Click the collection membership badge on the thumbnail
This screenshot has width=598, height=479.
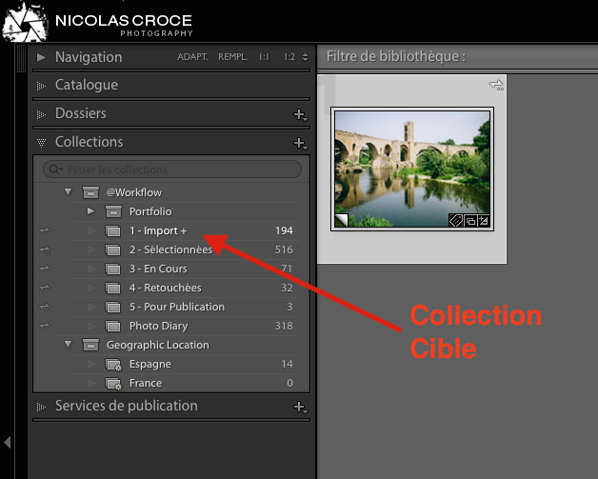469,221
